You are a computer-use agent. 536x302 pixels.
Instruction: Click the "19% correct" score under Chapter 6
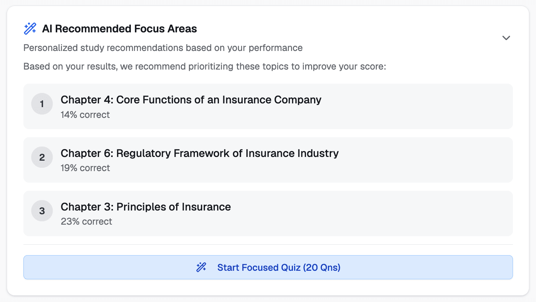85,168
